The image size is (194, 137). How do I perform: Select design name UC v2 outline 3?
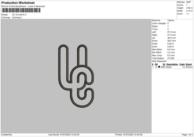[x=19, y=15]
